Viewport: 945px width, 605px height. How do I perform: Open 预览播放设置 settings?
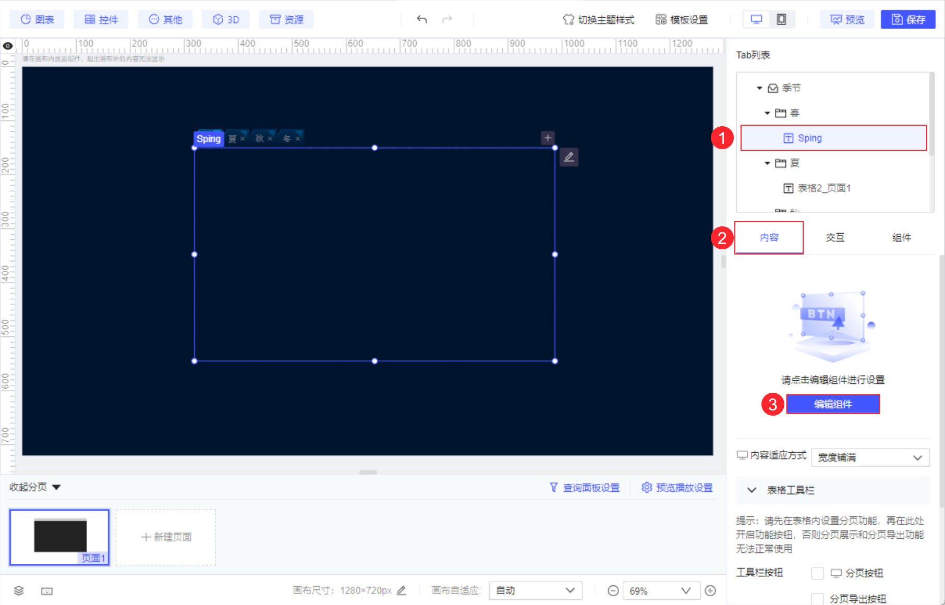[677, 488]
